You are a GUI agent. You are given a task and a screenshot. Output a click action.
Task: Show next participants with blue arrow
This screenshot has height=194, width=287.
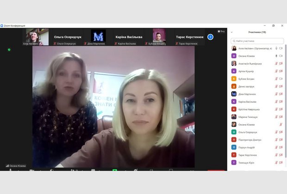pos(210,37)
